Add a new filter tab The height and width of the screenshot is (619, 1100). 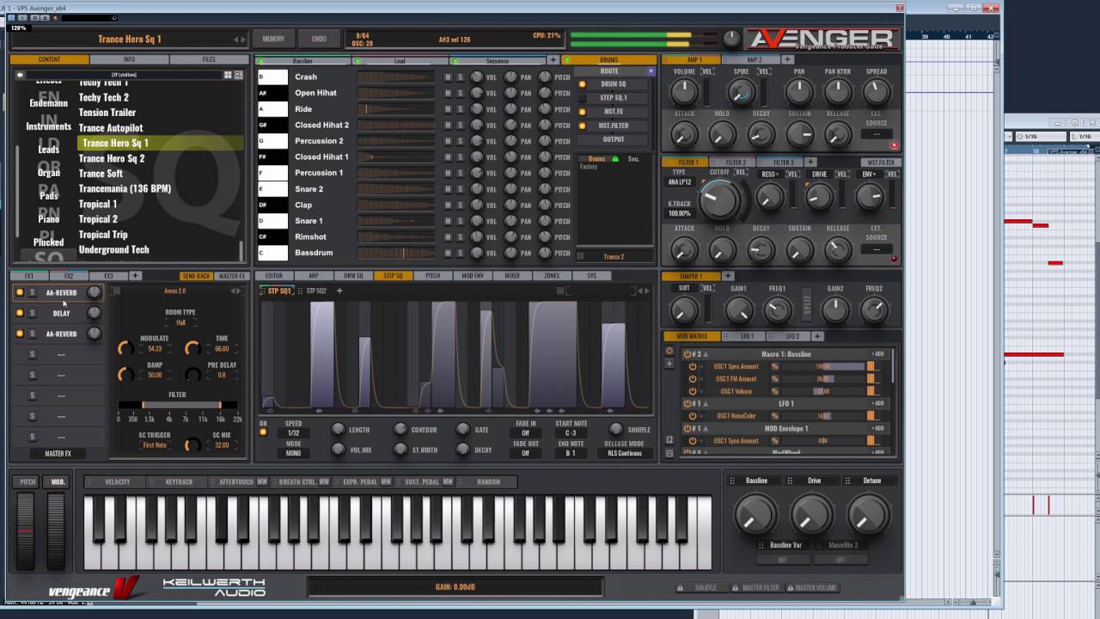(810, 162)
